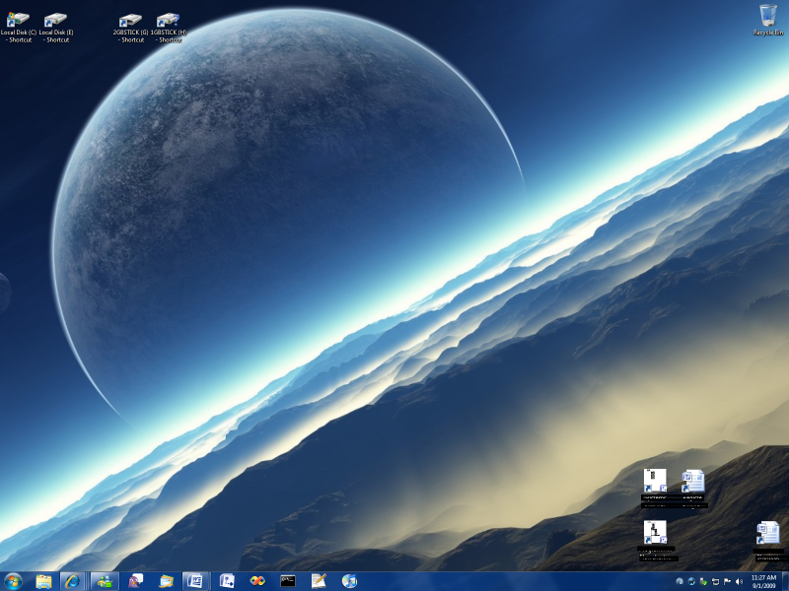Open Windows Explorer from the taskbar

click(x=43, y=581)
